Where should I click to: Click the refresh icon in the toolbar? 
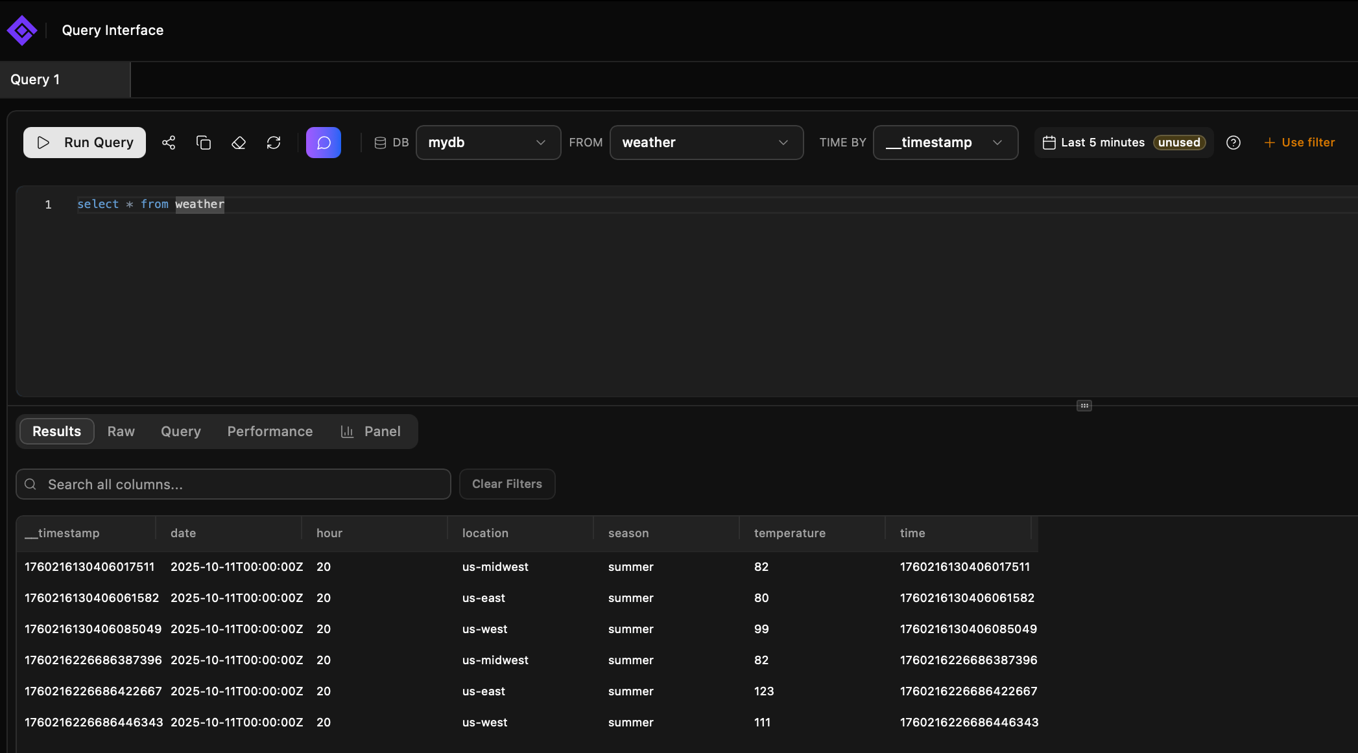[274, 143]
